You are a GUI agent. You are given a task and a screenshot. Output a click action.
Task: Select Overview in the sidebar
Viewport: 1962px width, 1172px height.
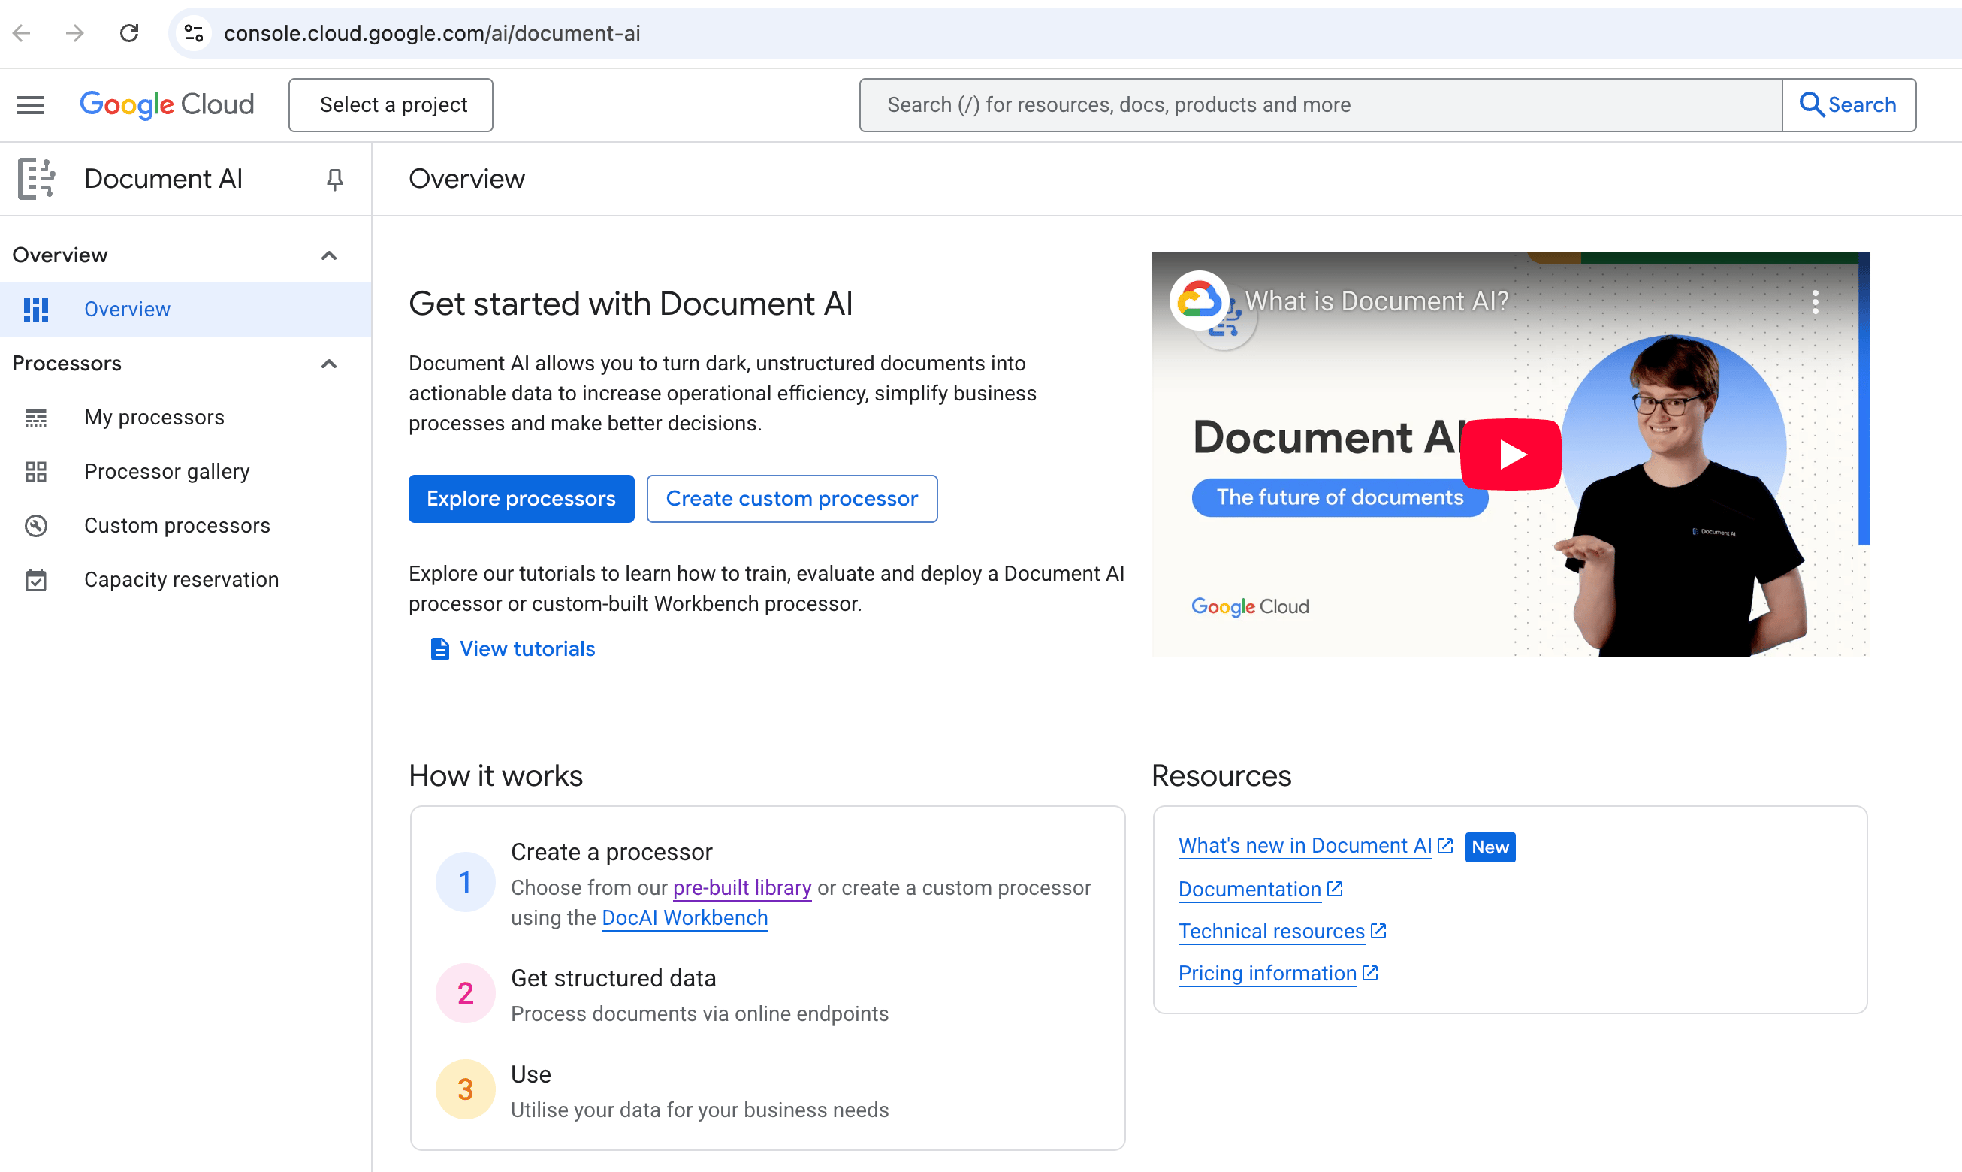click(186, 310)
